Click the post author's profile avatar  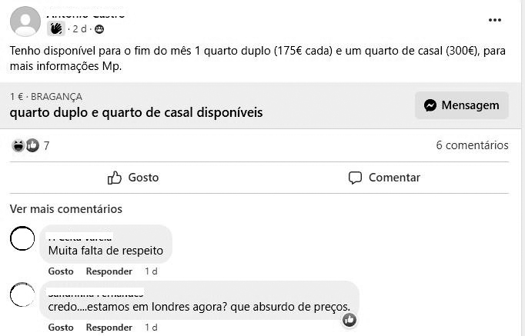pos(25,21)
